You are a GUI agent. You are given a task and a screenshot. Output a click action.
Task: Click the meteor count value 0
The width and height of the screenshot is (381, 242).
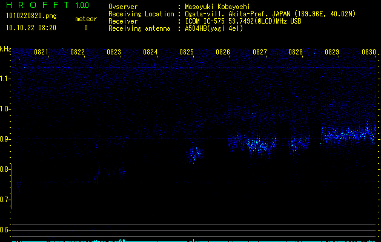point(86,28)
